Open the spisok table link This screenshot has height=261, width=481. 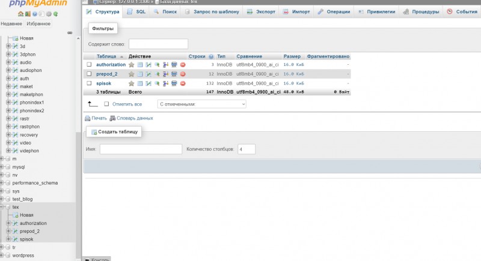coord(103,83)
